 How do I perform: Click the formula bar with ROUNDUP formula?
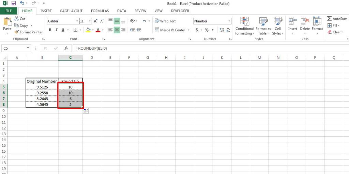[211, 48]
